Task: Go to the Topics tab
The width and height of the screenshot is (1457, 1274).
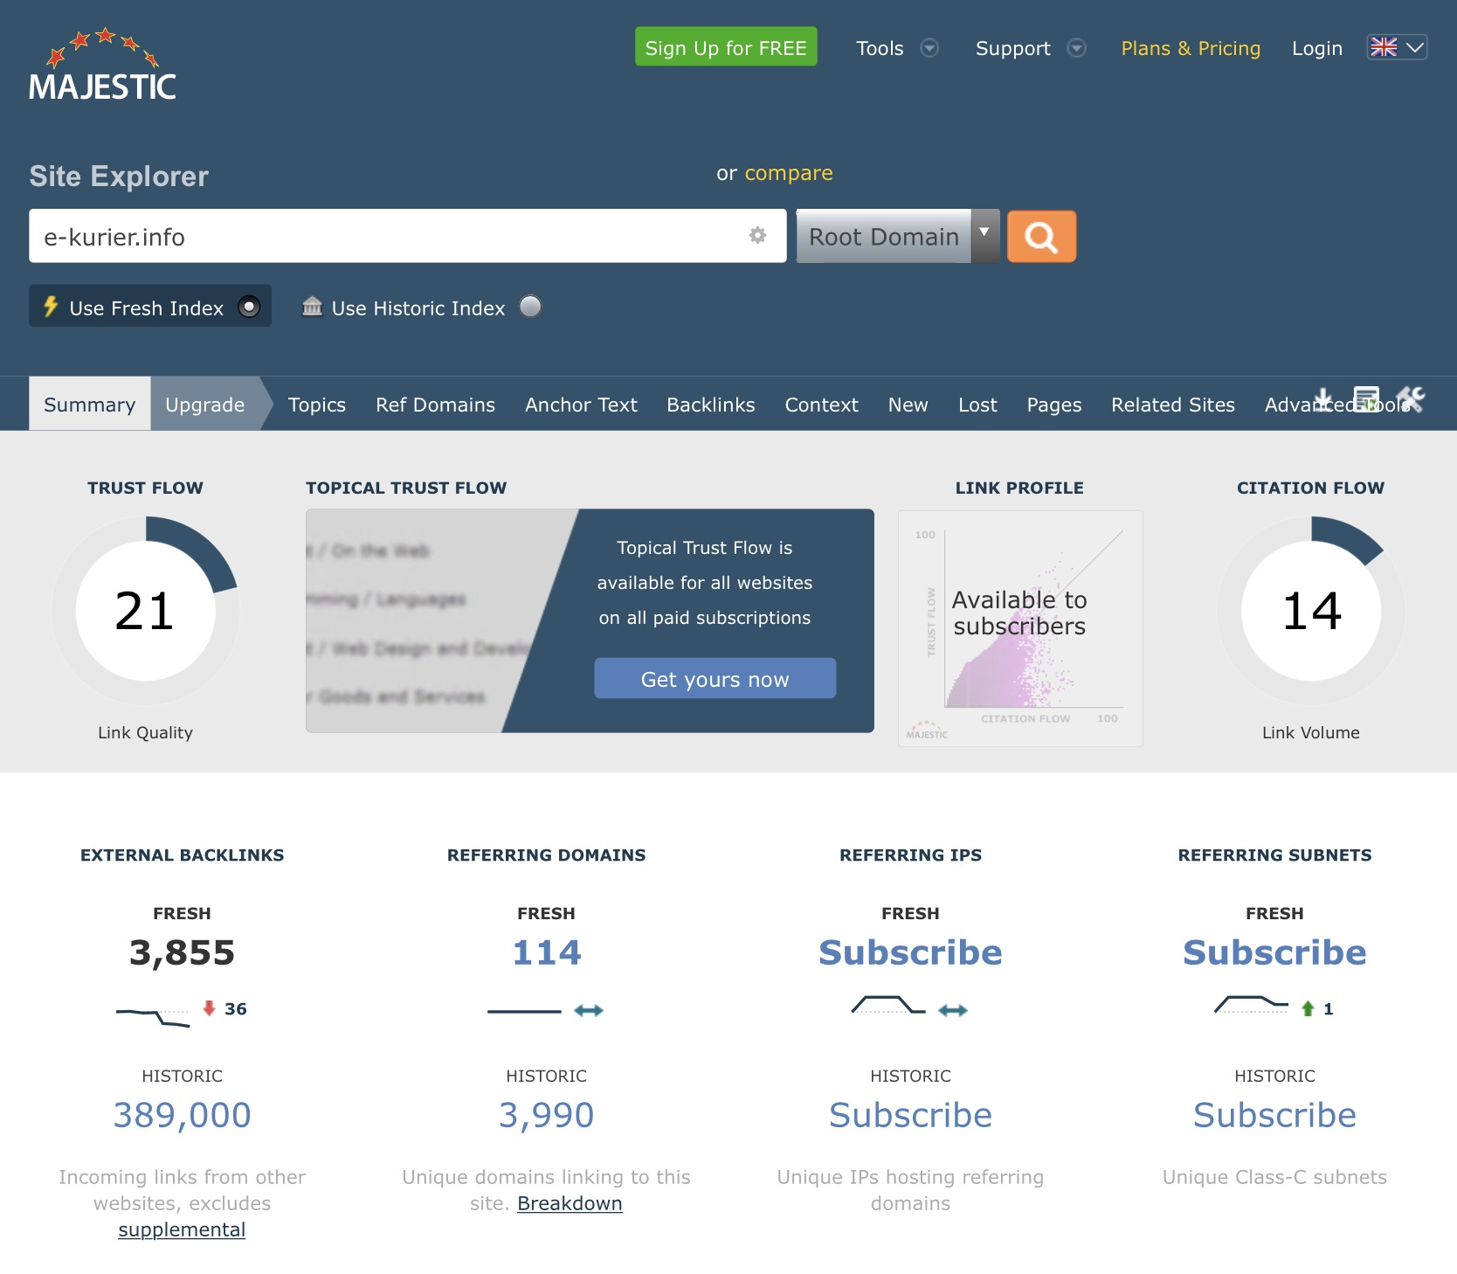Action: [317, 405]
